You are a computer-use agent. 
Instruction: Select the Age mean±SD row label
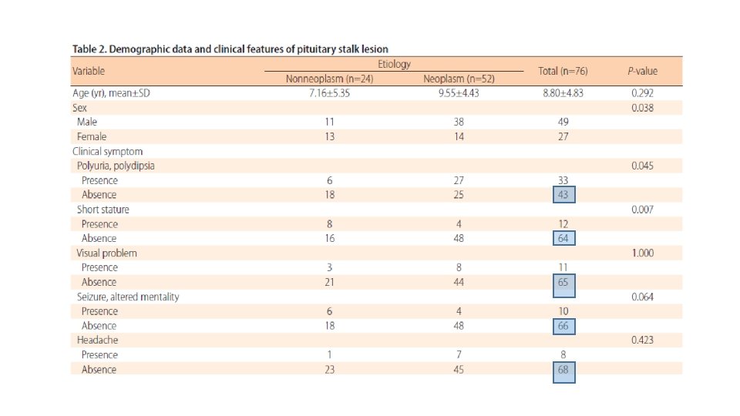(x=111, y=93)
